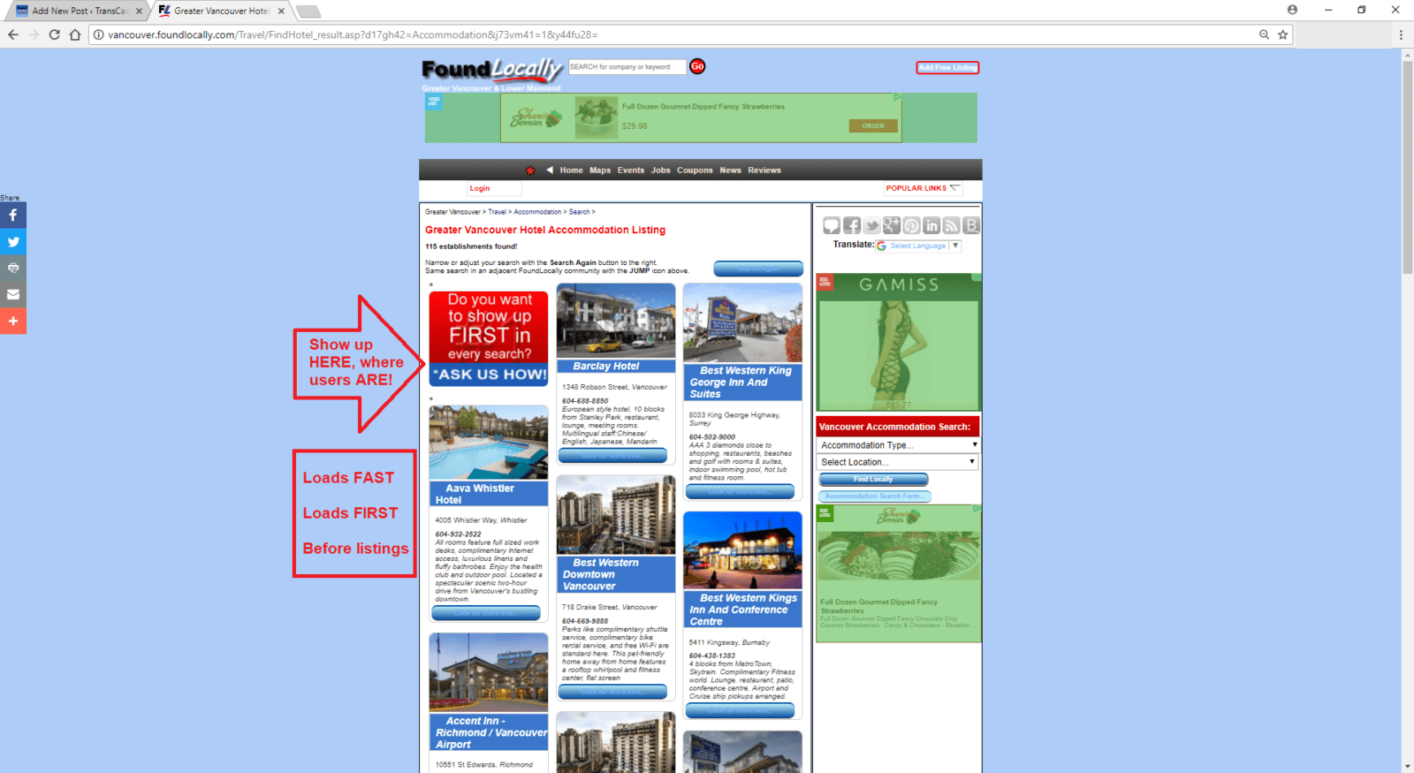This screenshot has width=1414, height=773.
Task: Click the gray LinkedIn social icon
Action: tap(931, 225)
